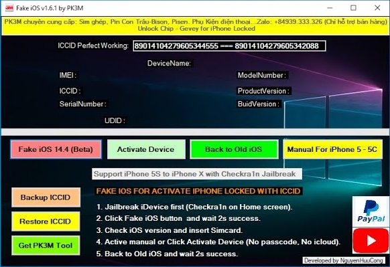The height and width of the screenshot is (267, 390).
Task: Maximize the Fake iOS window
Action: point(353,8)
